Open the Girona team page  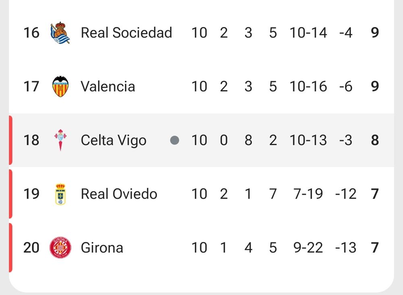pyautogui.click(x=102, y=247)
